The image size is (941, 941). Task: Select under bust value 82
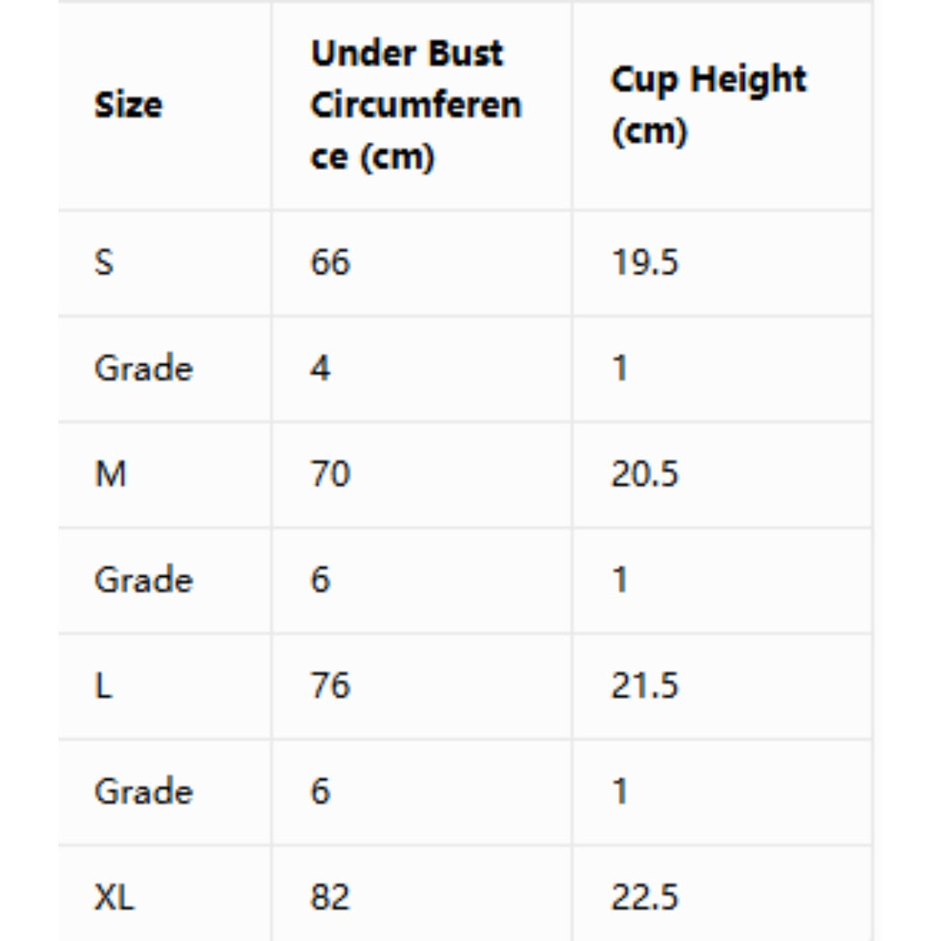coord(330,897)
